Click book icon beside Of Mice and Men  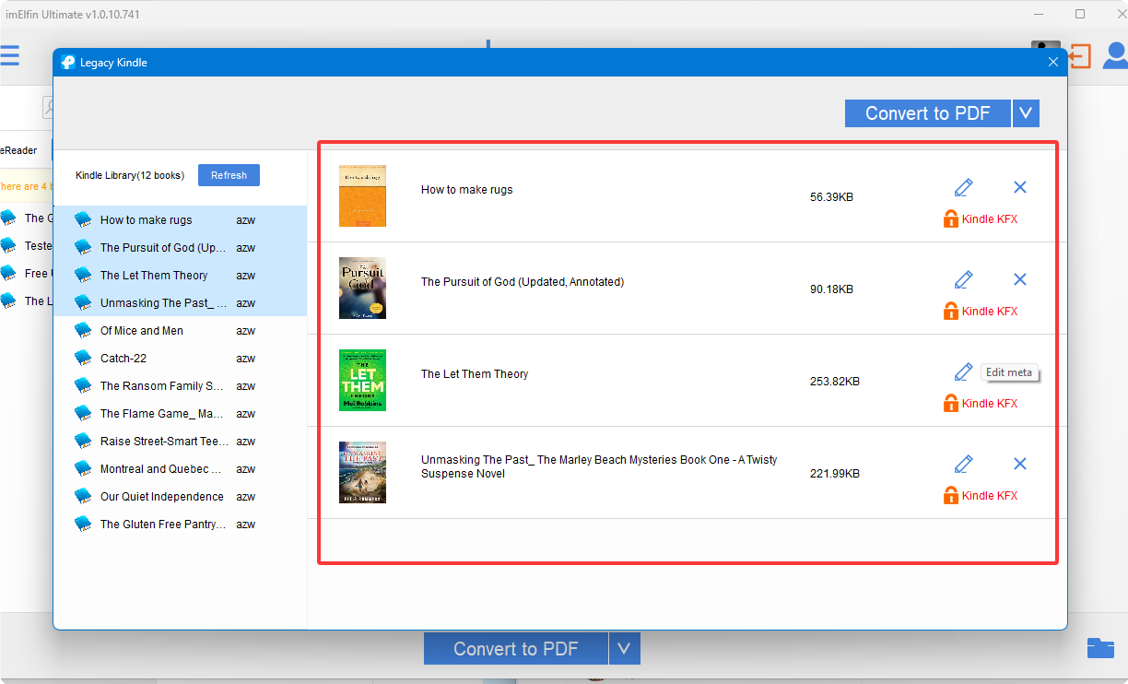point(84,330)
